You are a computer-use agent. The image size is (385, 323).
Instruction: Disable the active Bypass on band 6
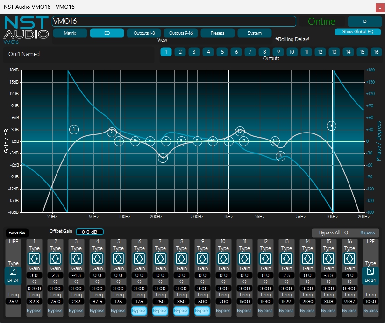pyautogui.click(x=139, y=311)
